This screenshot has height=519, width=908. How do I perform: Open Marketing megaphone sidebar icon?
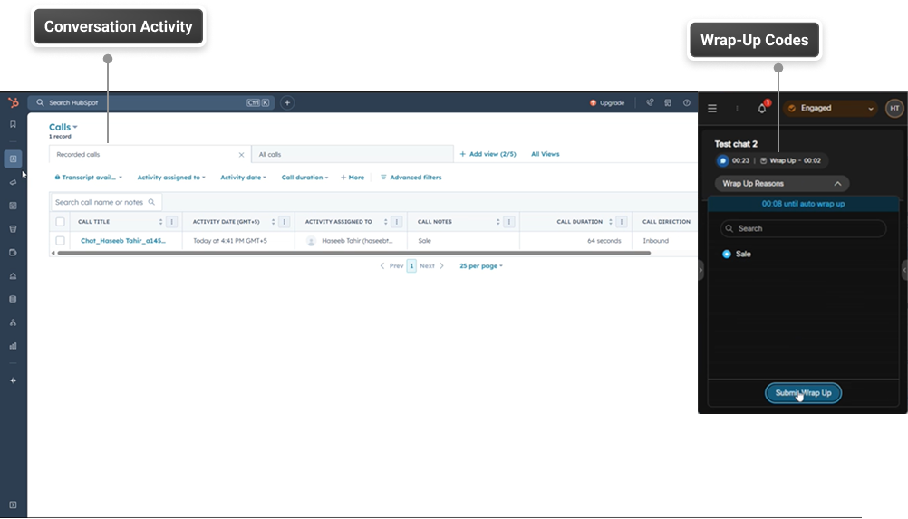(x=13, y=182)
